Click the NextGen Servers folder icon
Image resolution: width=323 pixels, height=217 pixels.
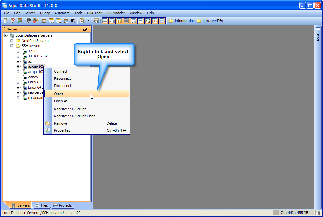point(18,41)
